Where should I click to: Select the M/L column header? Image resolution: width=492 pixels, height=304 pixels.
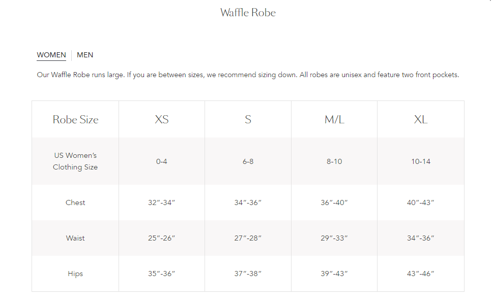point(334,119)
